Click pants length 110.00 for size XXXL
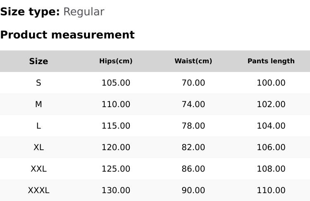Image resolution: width=310 pixels, height=201 pixels. [271, 190]
